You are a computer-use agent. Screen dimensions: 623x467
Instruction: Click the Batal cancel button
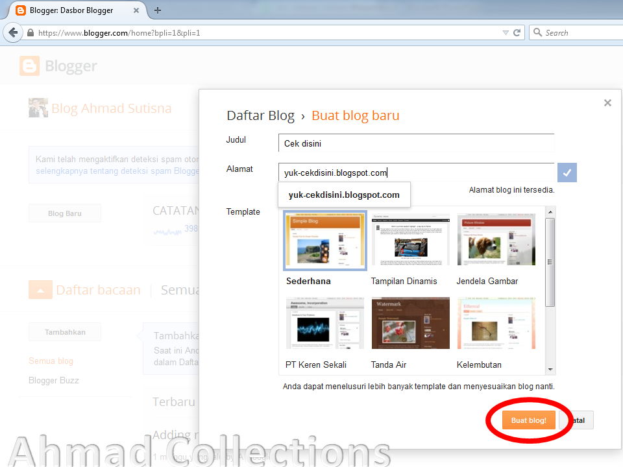[x=576, y=420]
